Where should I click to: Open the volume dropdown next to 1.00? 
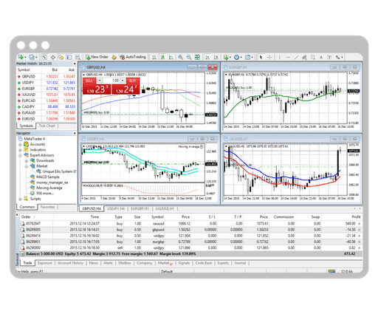(x=123, y=81)
